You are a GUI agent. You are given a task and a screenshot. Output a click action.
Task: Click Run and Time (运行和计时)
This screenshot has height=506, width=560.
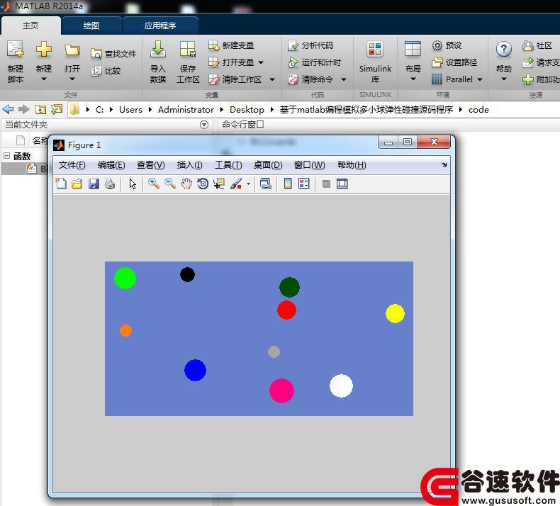314,62
